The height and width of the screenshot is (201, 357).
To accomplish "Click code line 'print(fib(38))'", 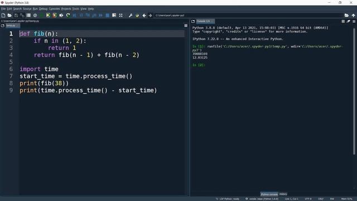I will [44, 83].
